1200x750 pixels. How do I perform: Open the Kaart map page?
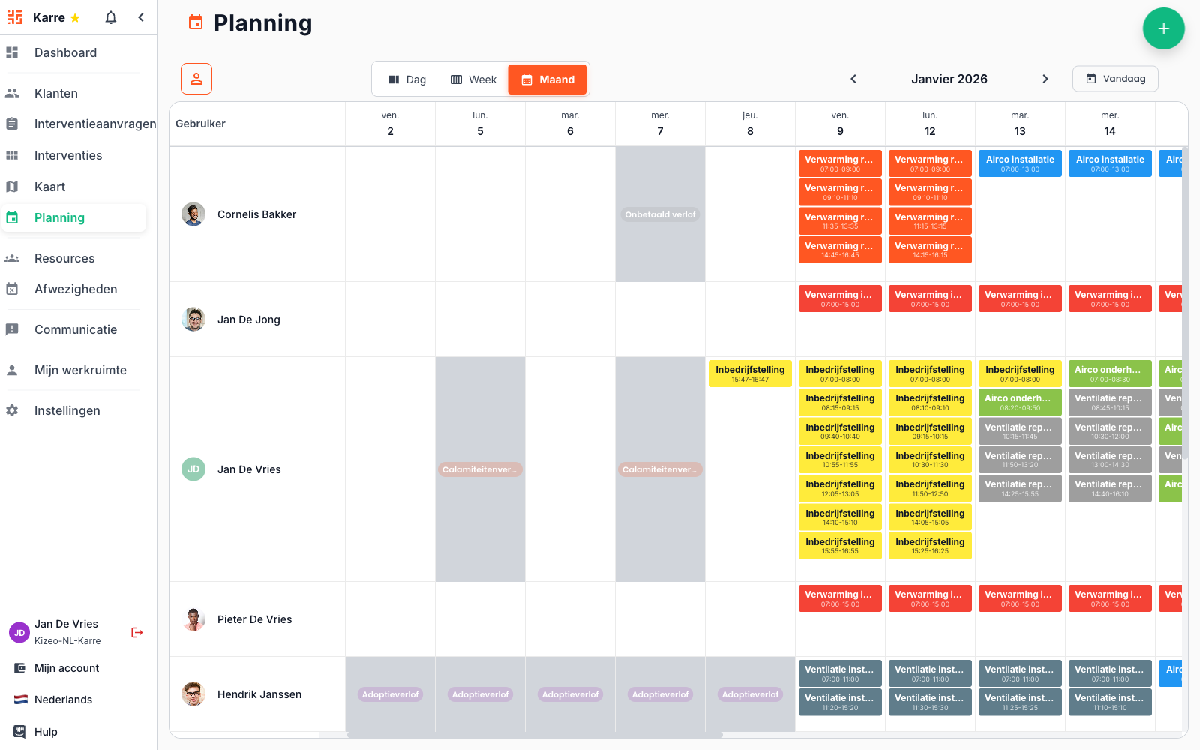(x=49, y=187)
